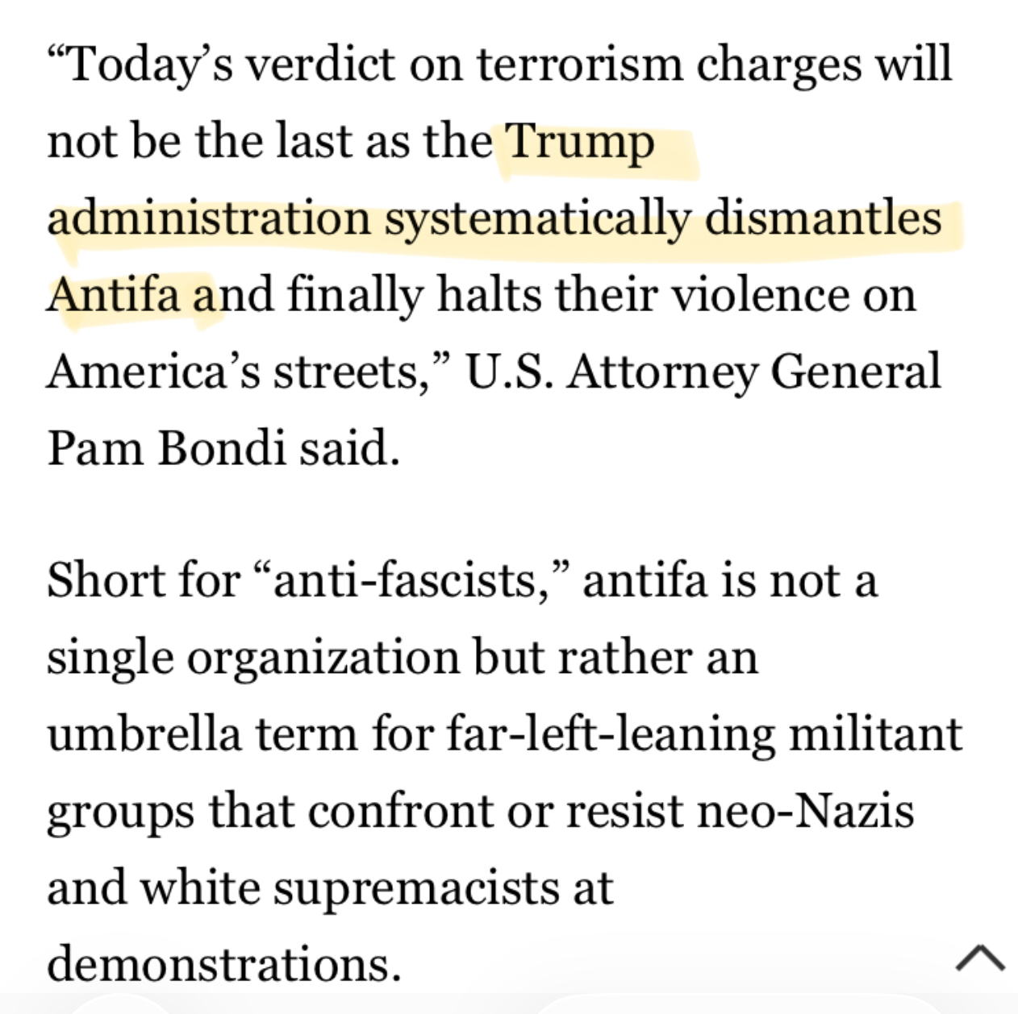
Task: Click the word "America's" in the quote
Action: (152, 372)
